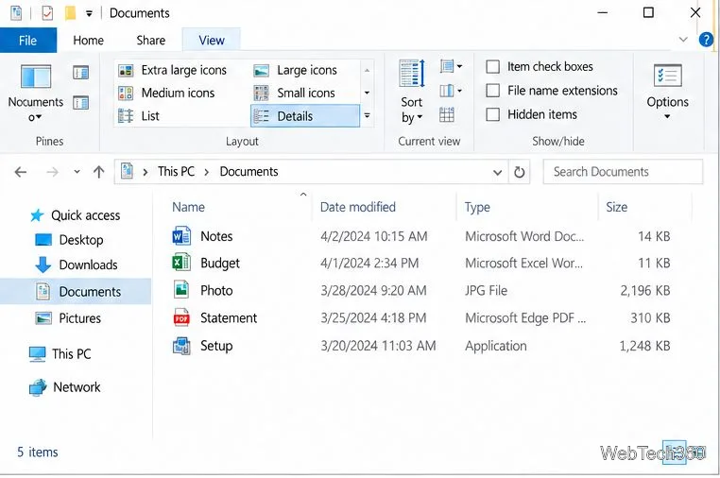Open Downloads in the navigation pane
Image resolution: width=720 pixels, height=478 pixels.
click(x=77, y=265)
